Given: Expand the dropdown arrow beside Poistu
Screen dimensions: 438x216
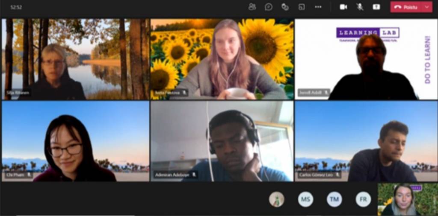Looking at the screenshot, I should (x=427, y=7).
